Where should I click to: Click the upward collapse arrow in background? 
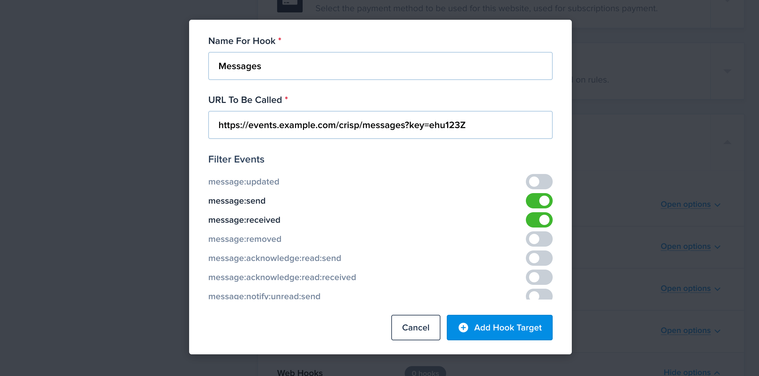pos(727,142)
